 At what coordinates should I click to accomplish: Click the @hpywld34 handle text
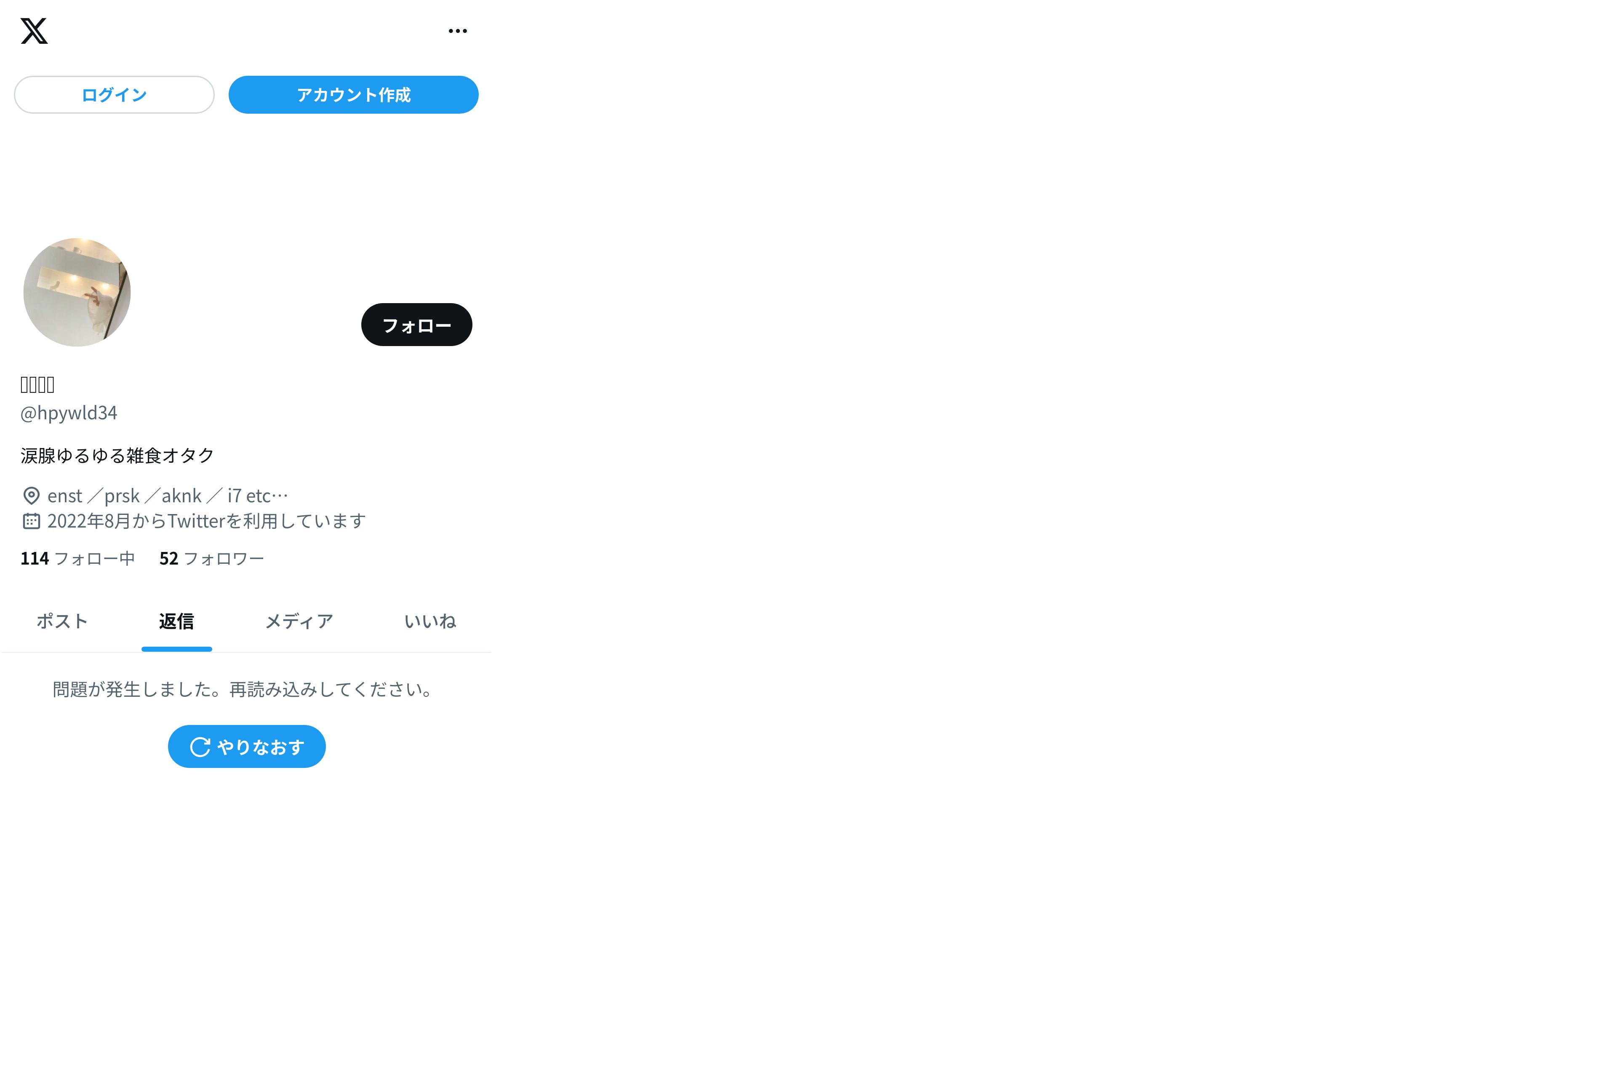(69, 413)
